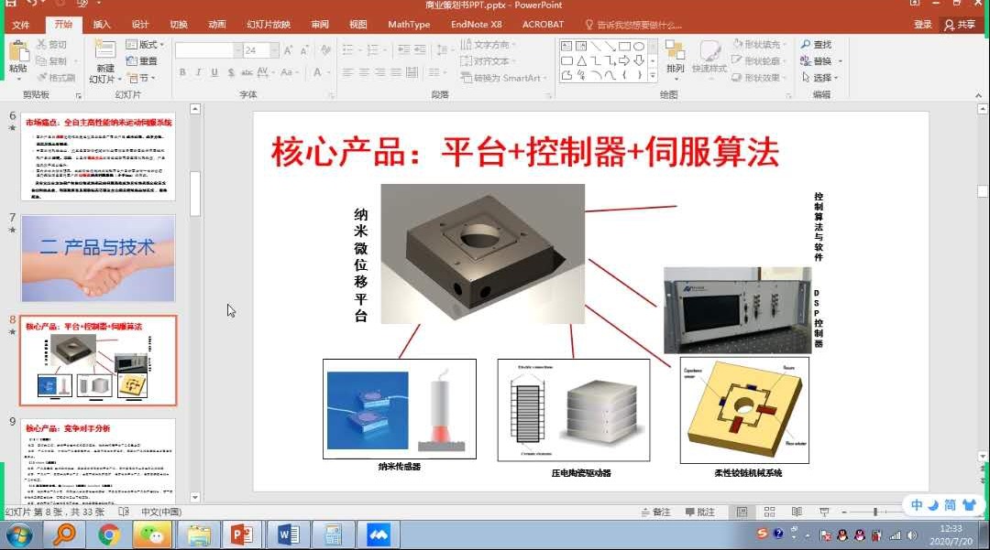This screenshot has height=550, width=990.
Task: Toggle text shadow (S) formatting
Action: [x=231, y=72]
